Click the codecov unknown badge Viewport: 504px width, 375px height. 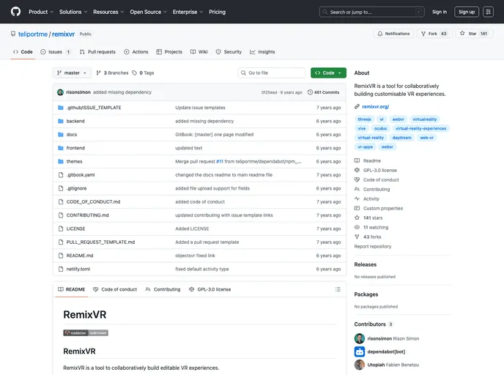tap(85, 333)
